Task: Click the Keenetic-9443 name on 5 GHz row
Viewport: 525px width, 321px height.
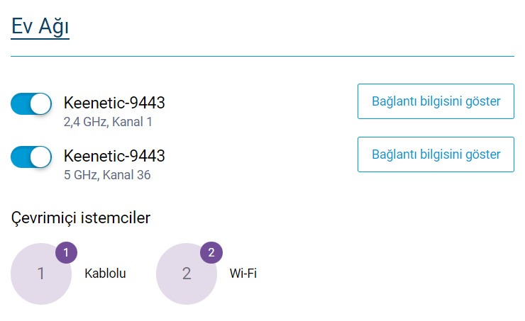Action: [114, 156]
